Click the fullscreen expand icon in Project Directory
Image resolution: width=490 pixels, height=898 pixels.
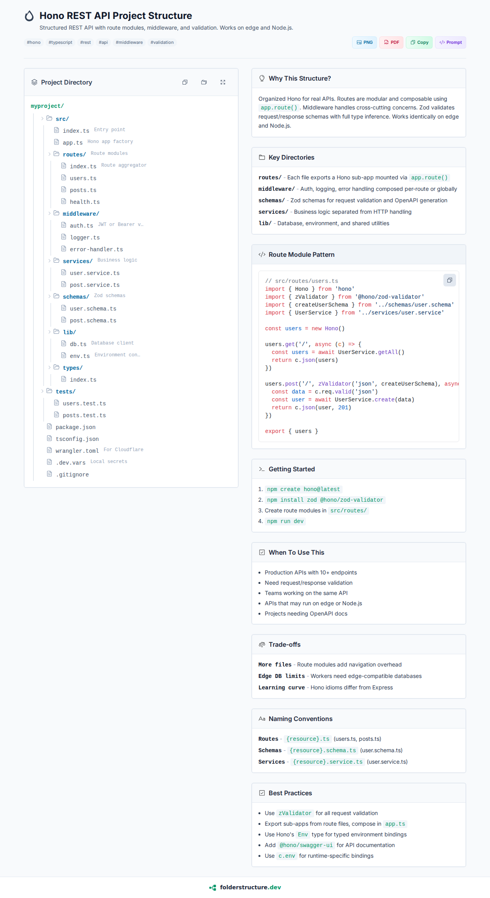point(223,82)
